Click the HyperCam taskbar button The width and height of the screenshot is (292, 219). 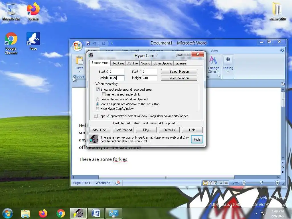click(78, 213)
